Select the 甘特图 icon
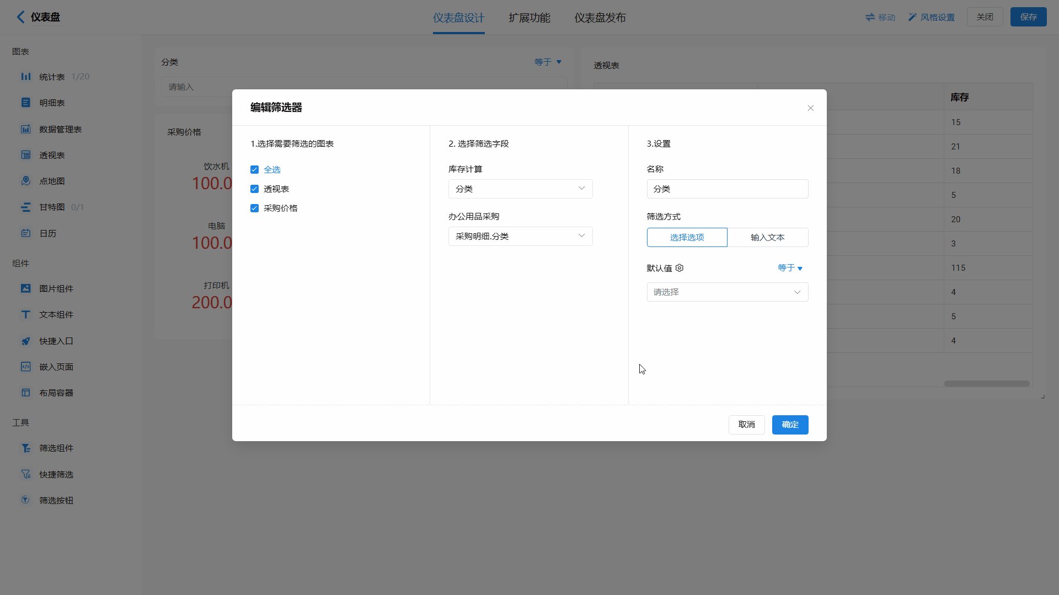 pos(26,207)
